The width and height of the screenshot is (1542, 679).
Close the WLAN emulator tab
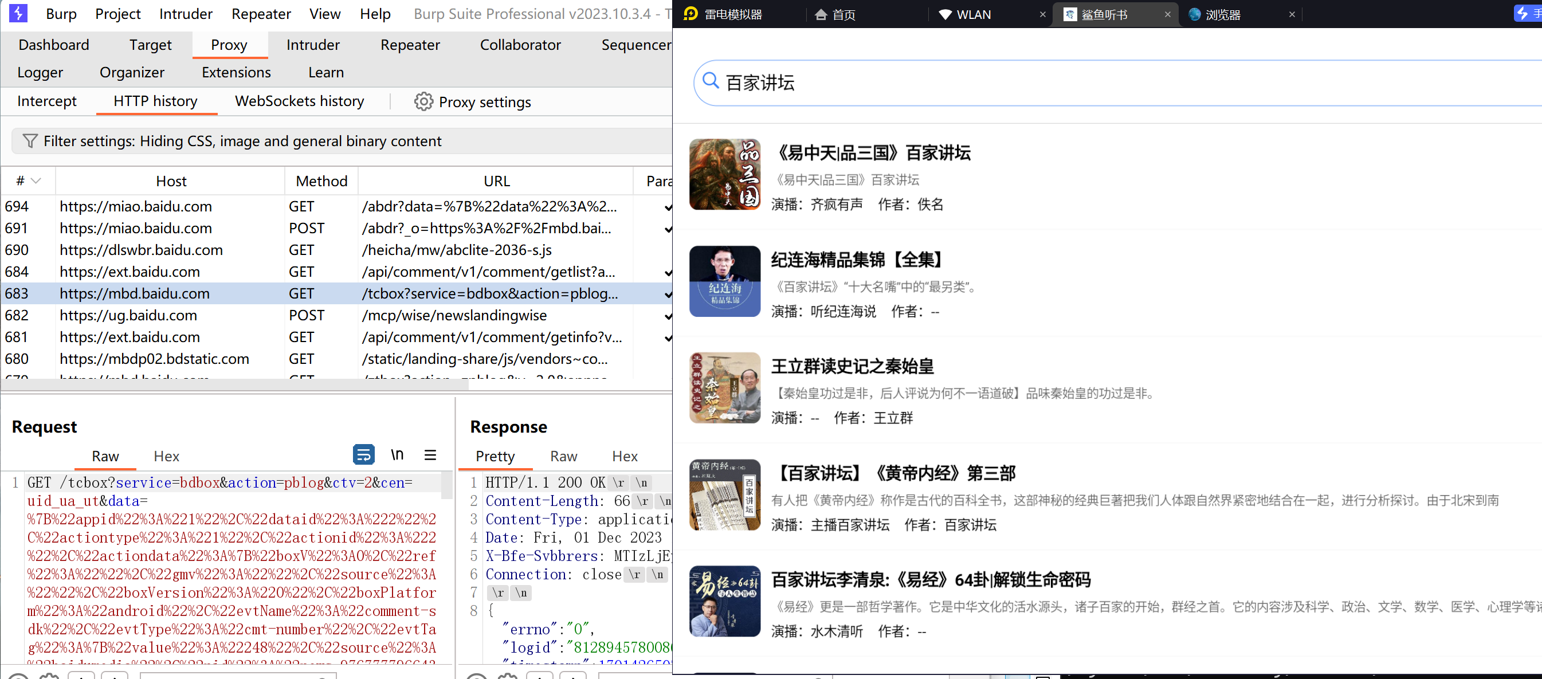click(x=1043, y=14)
